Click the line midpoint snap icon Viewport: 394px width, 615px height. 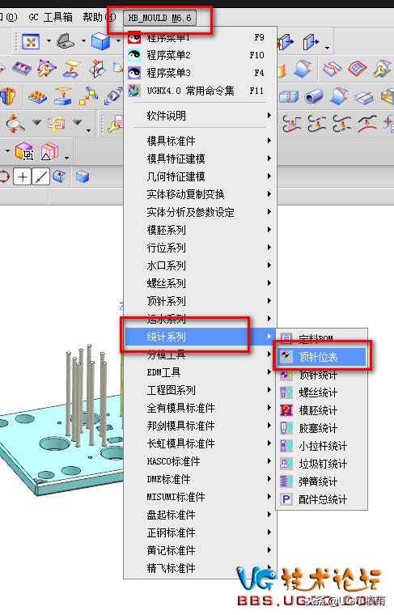coord(41,177)
